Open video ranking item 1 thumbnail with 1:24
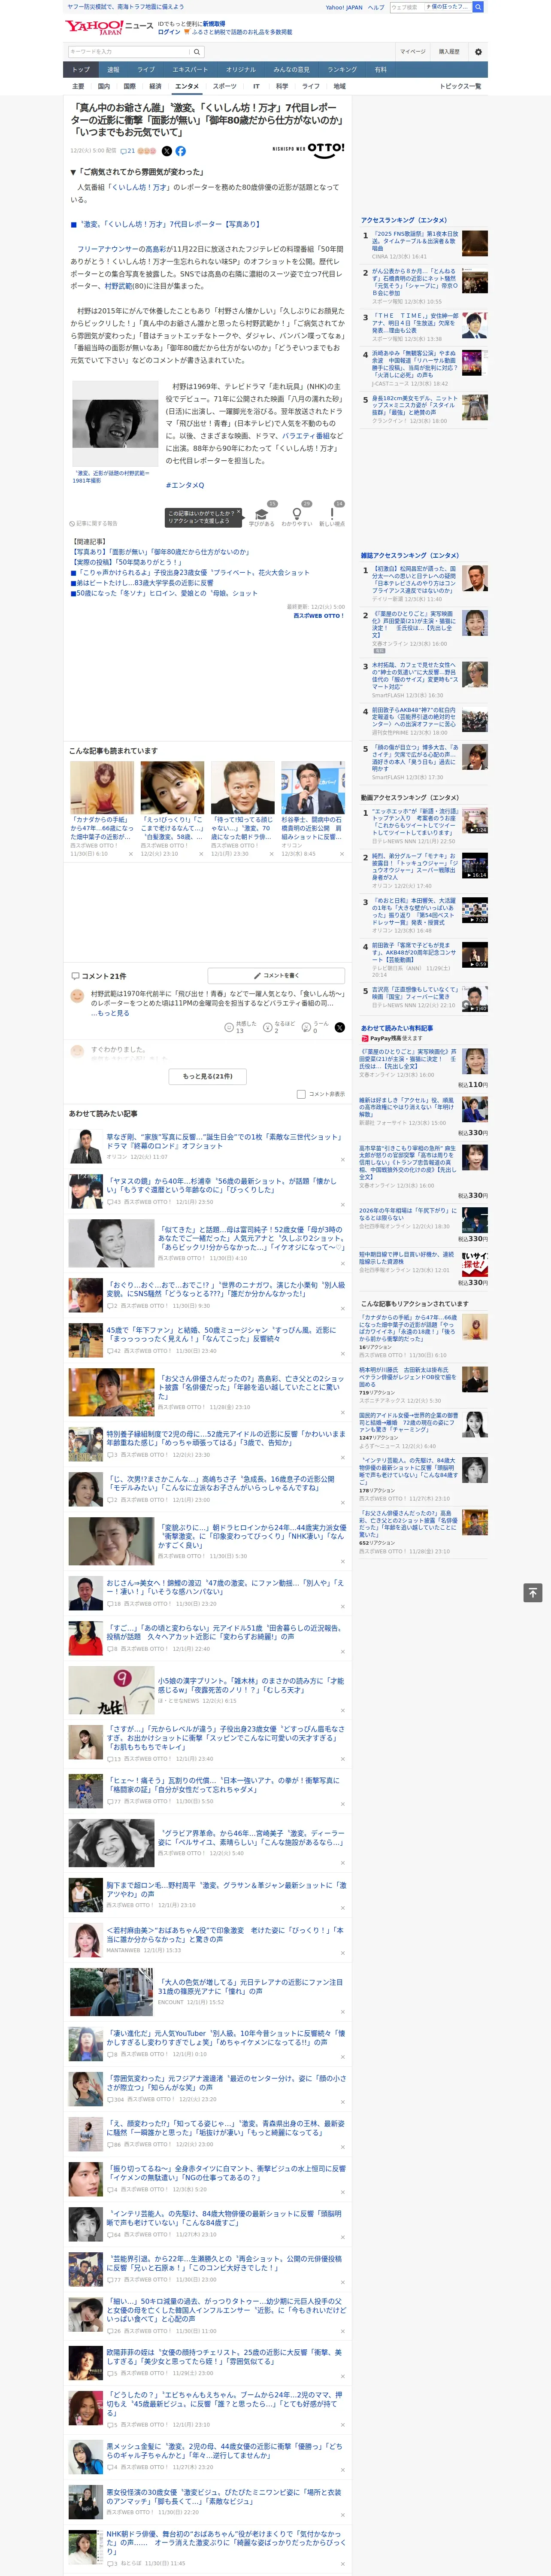 click(x=474, y=821)
